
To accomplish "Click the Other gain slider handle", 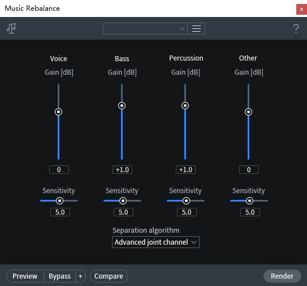I will click(248, 112).
